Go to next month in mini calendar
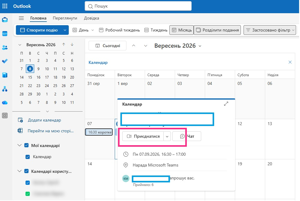Viewport: 300px width, 201px height. click(72, 44)
